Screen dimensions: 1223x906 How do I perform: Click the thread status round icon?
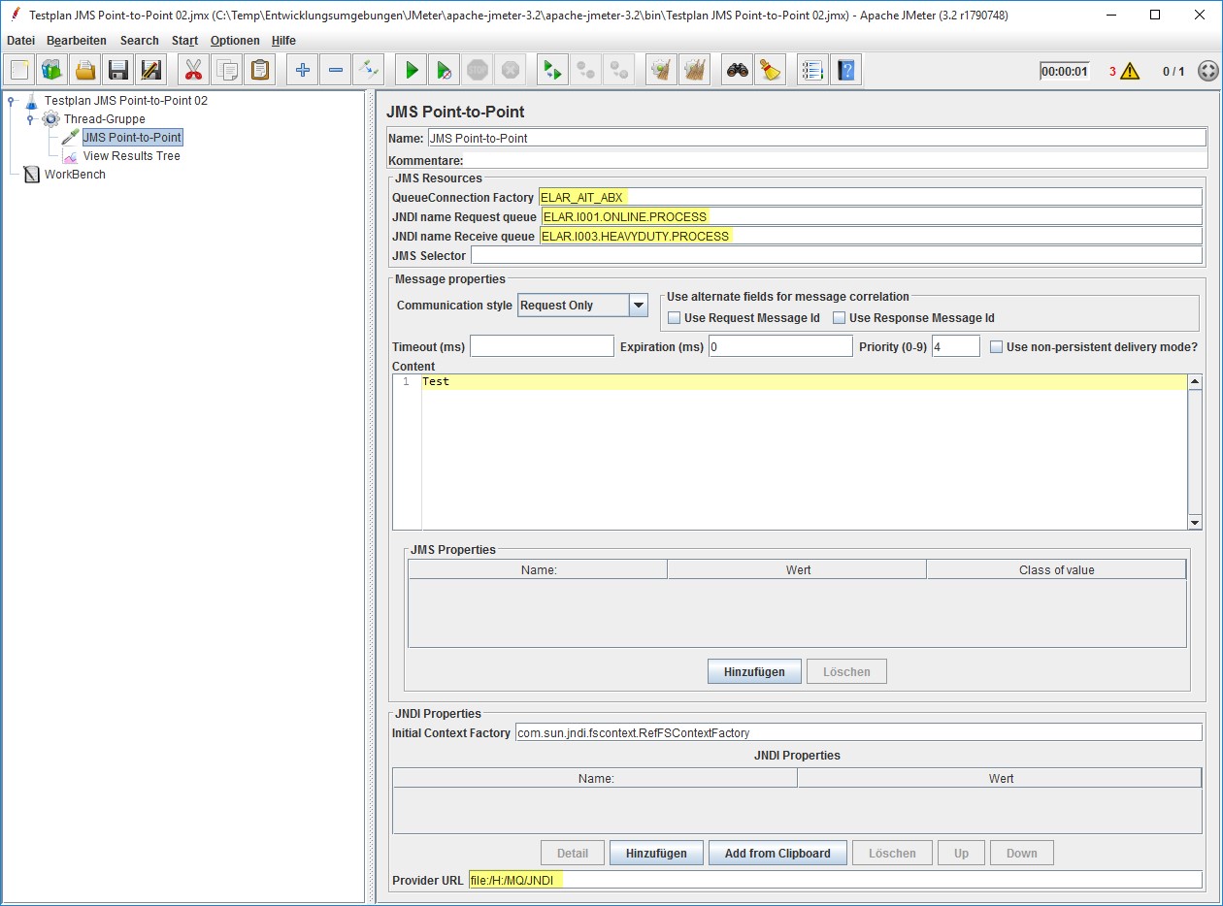1207,71
